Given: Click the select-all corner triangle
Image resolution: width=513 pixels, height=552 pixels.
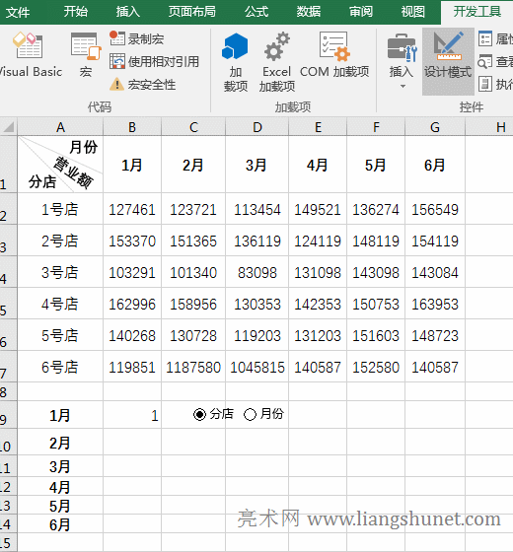Looking at the screenshot, I should pos(9,127).
